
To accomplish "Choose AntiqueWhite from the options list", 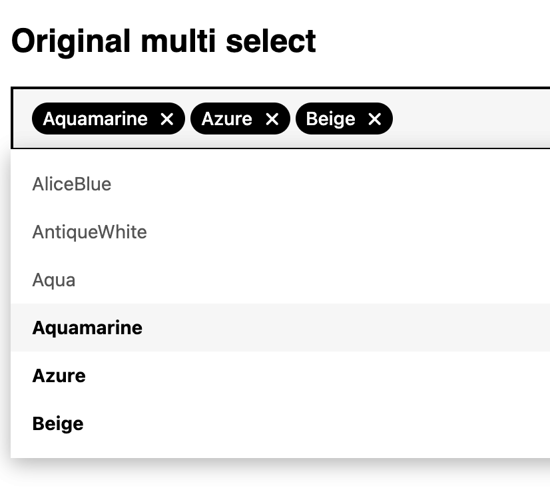I will 90,232.
